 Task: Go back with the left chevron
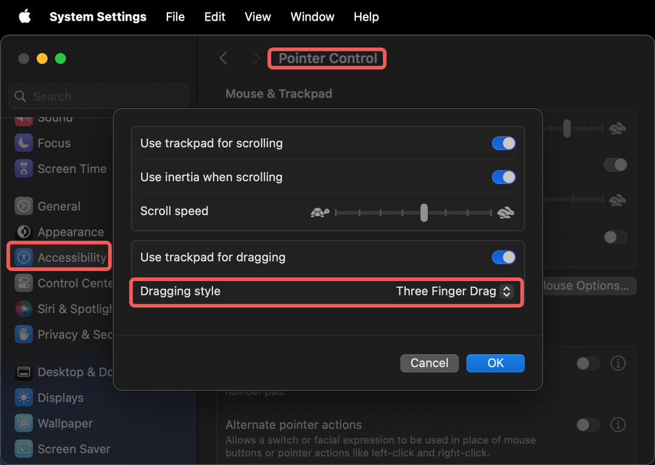pyautogui.click(x=223, y=58)
